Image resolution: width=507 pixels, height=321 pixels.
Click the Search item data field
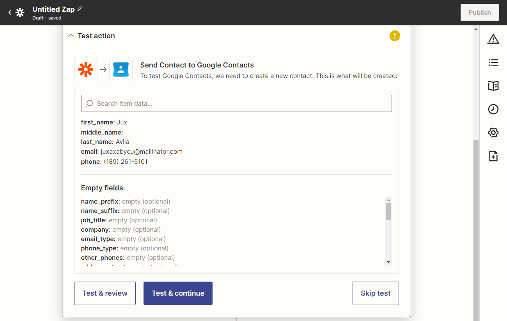(236, 103)
